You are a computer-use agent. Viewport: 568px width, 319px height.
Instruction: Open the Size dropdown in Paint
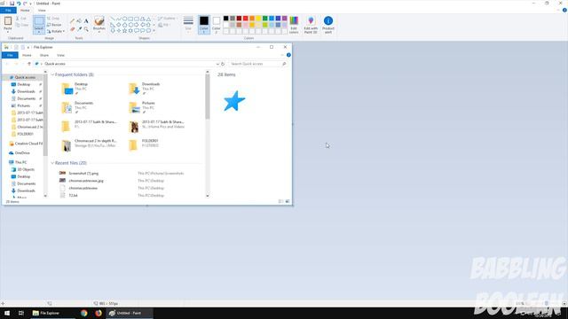(188, 24)
